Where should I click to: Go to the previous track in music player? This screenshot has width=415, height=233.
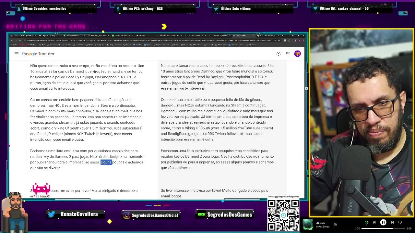[374, 222]
